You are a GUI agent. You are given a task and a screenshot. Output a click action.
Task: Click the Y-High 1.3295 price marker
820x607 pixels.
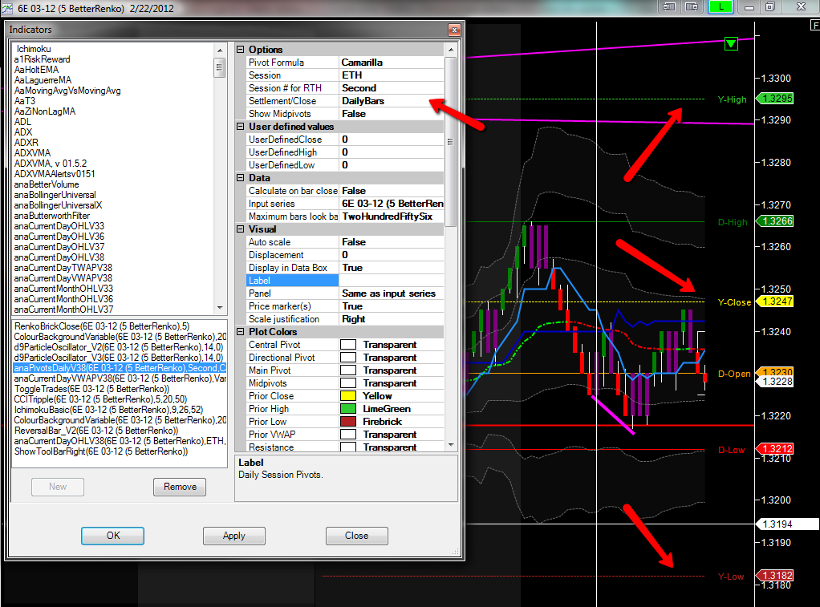point(775,99)
